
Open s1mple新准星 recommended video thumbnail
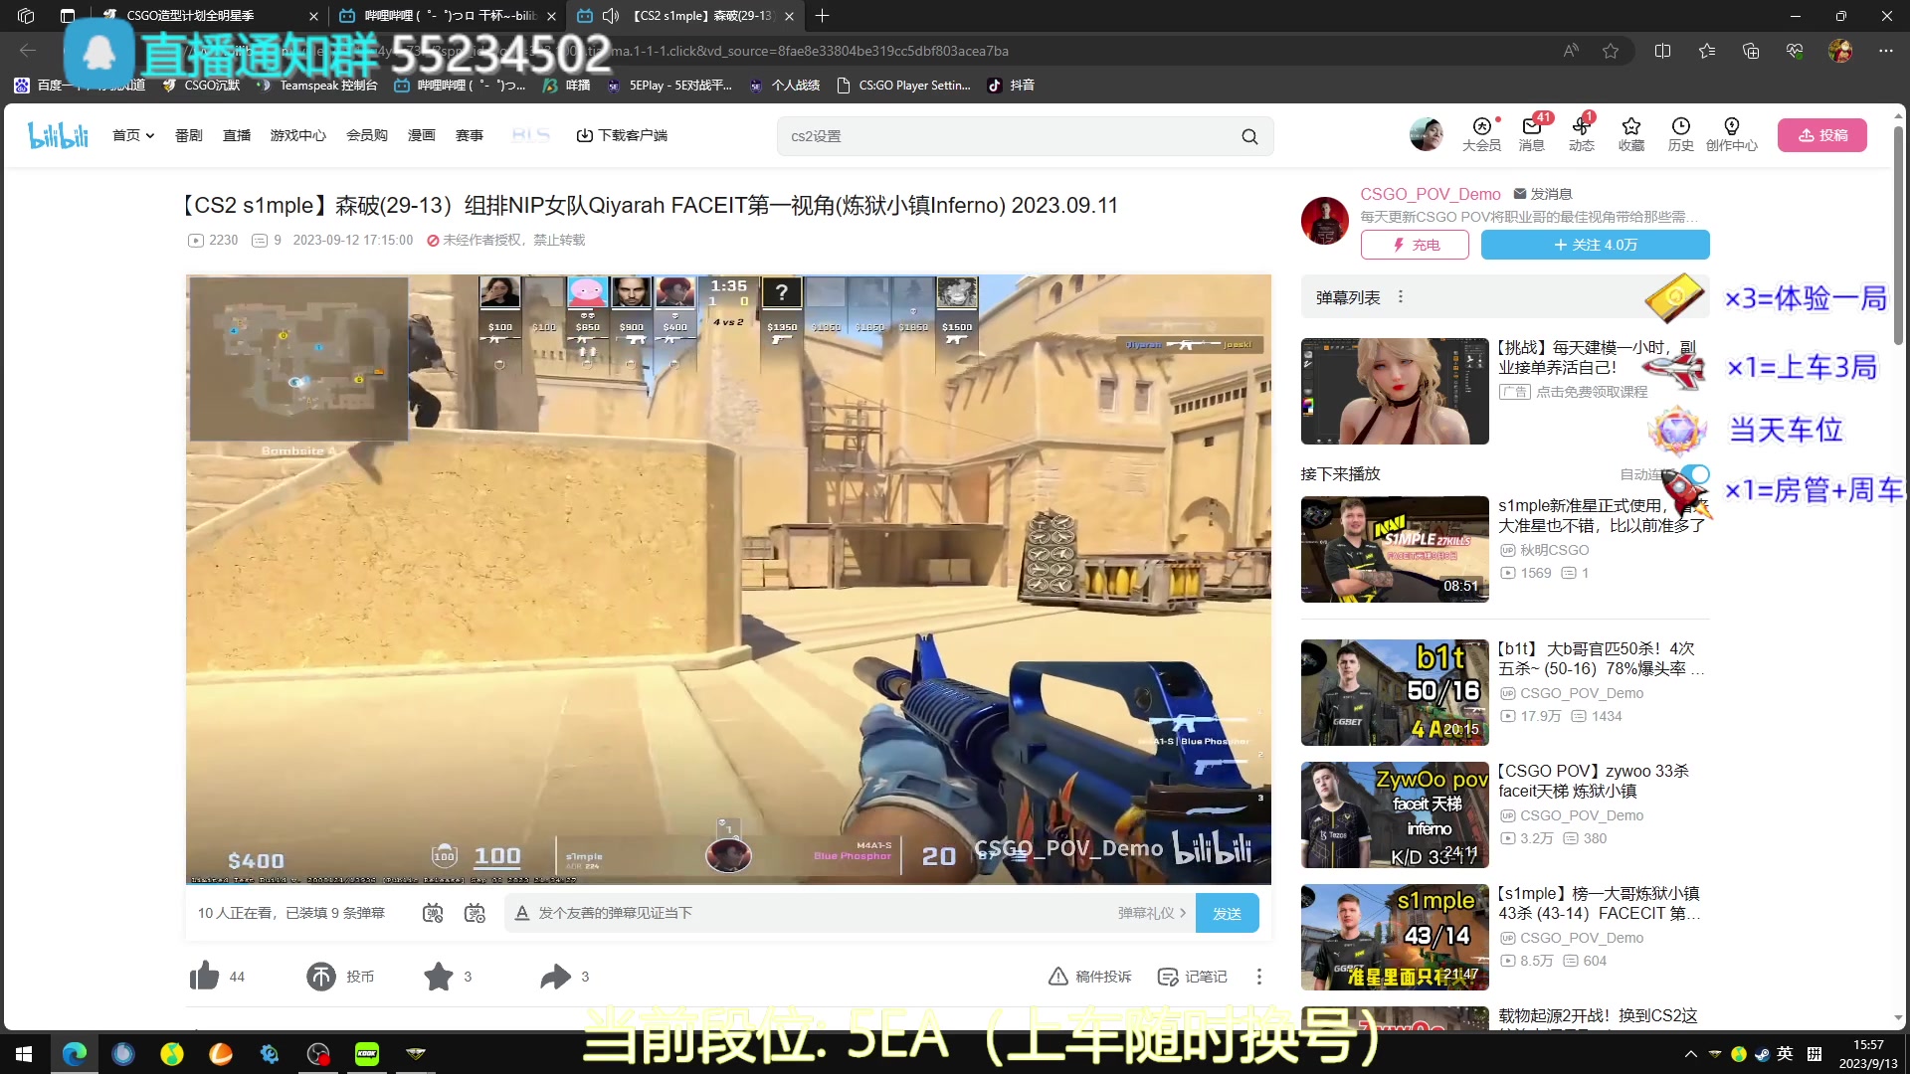(1395, 549)
